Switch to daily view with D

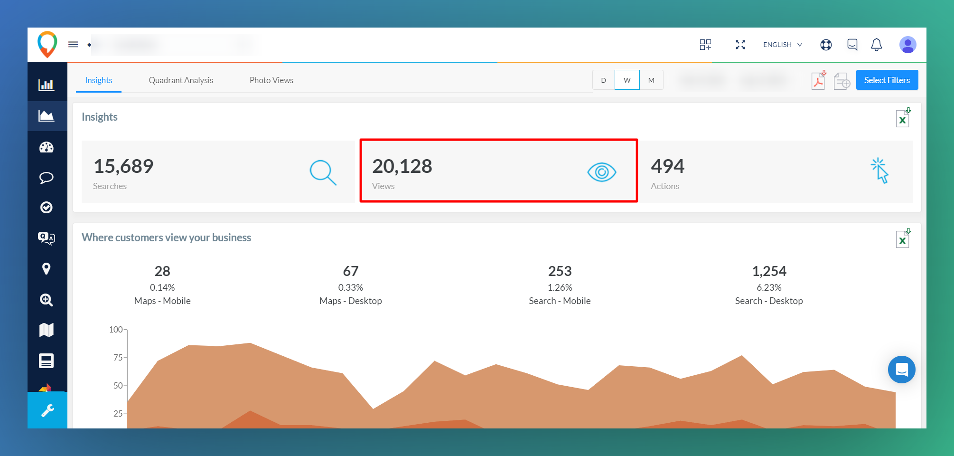[603, 80]
